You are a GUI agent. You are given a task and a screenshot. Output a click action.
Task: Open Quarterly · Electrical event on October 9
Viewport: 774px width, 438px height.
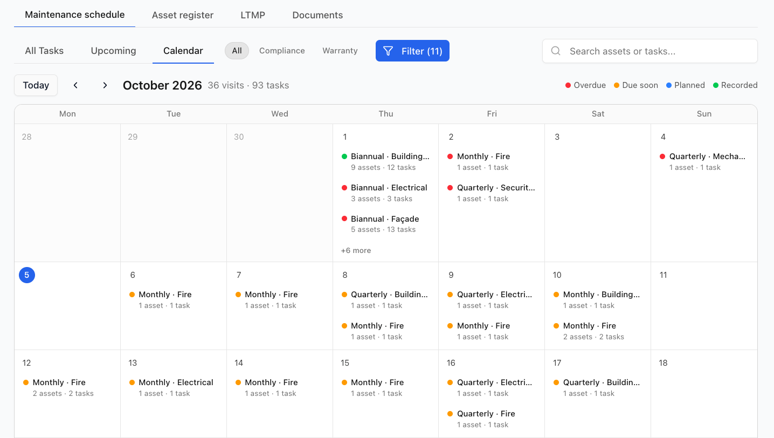tap(492, 300)
